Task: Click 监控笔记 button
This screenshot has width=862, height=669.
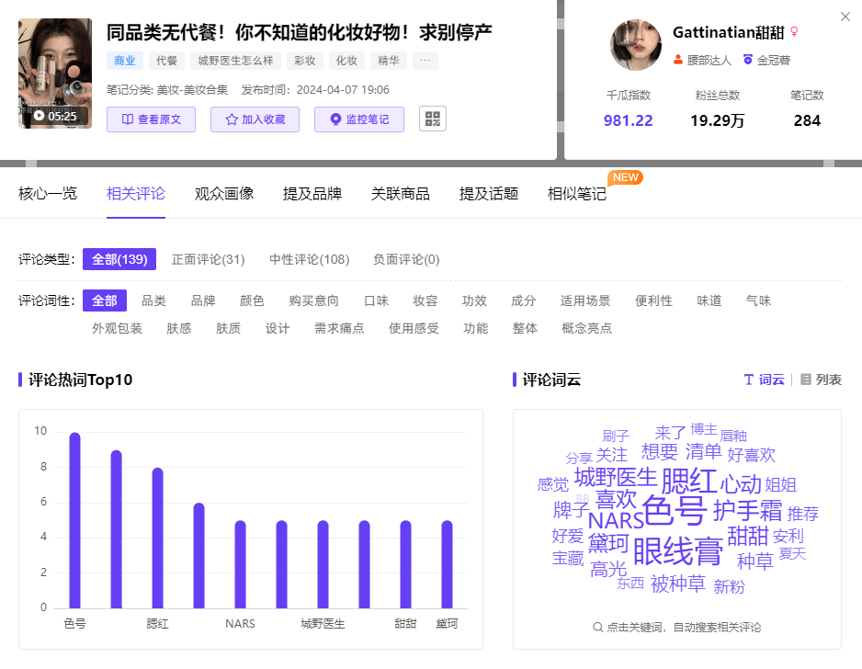Action: tap(359, 119)
